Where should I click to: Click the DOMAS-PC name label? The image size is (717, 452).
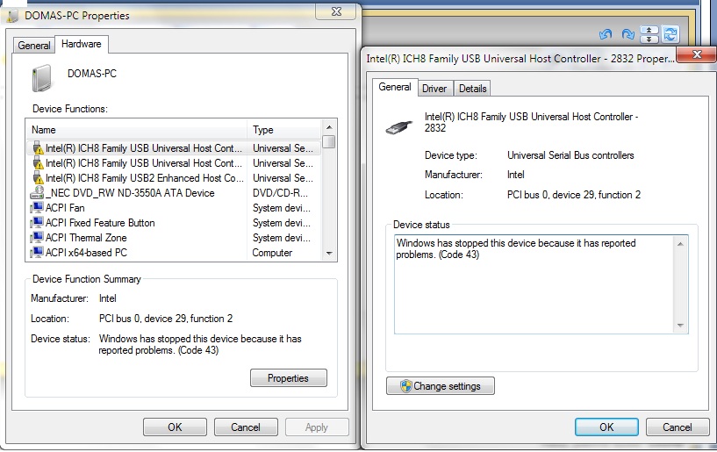92,73
